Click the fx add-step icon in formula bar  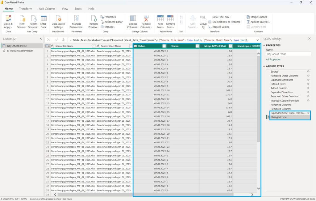pos(63,40)
